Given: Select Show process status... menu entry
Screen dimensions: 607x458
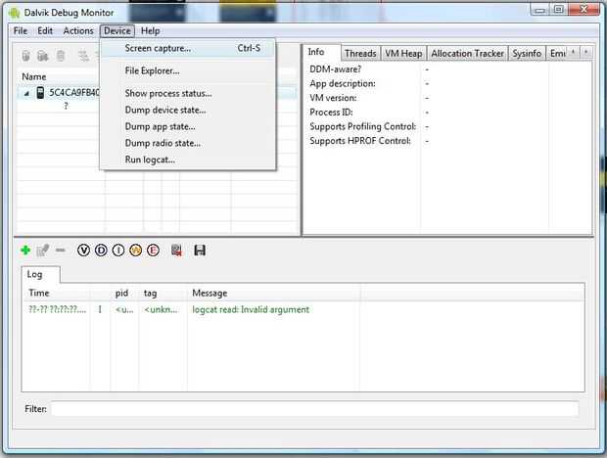Looking at the screenshot, I should click(188, 93).
